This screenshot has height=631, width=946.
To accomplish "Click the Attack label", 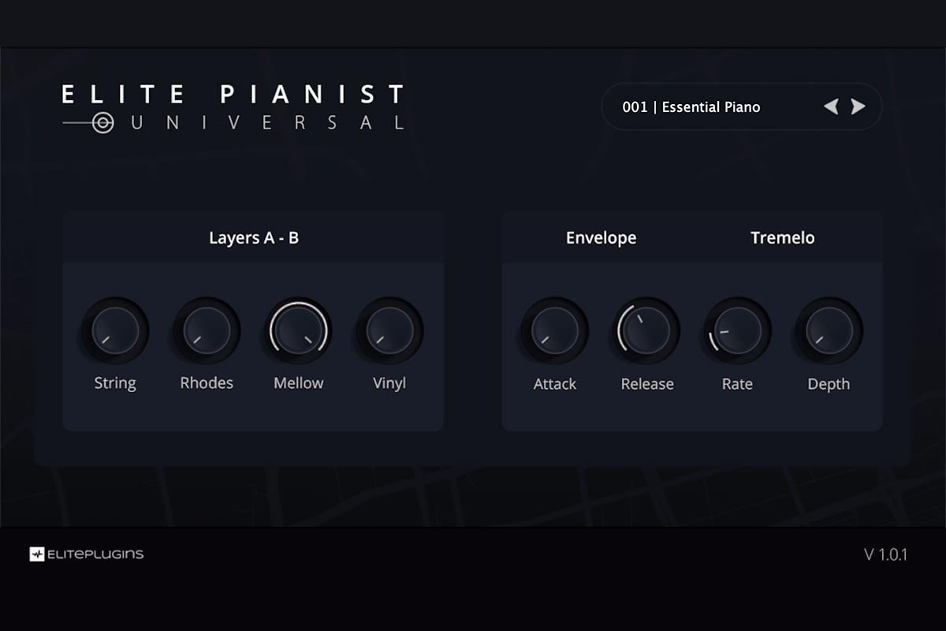I will point(555,384).
